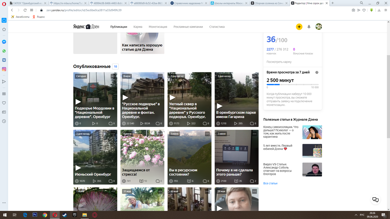Open WhatsApp in Opera sidebar
Screen dimensions: 390x219
pos(4,51)
